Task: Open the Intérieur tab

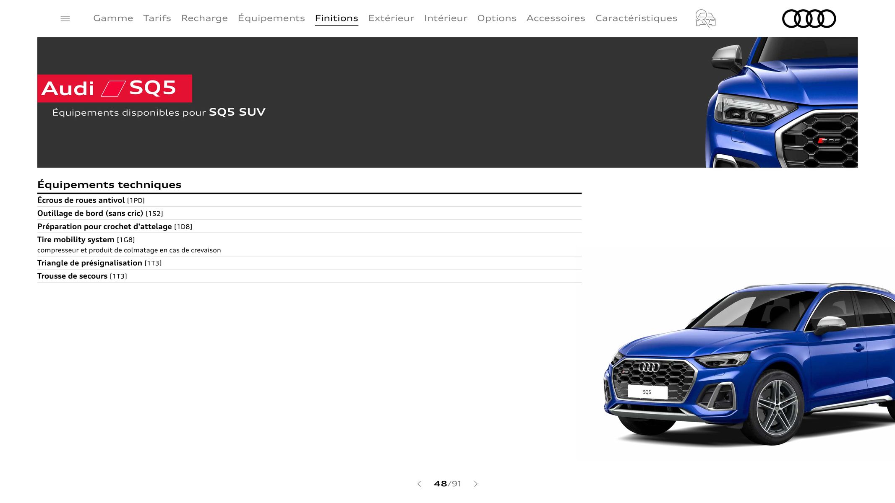Action: coord(446,18)
